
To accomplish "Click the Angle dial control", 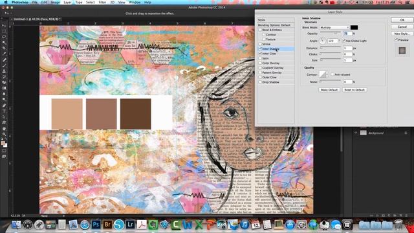I will click(x=322, y=41).
